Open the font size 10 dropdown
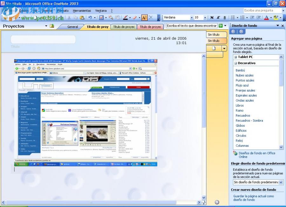The width and height of the screenshot is (286, 207). click(205, 17)
